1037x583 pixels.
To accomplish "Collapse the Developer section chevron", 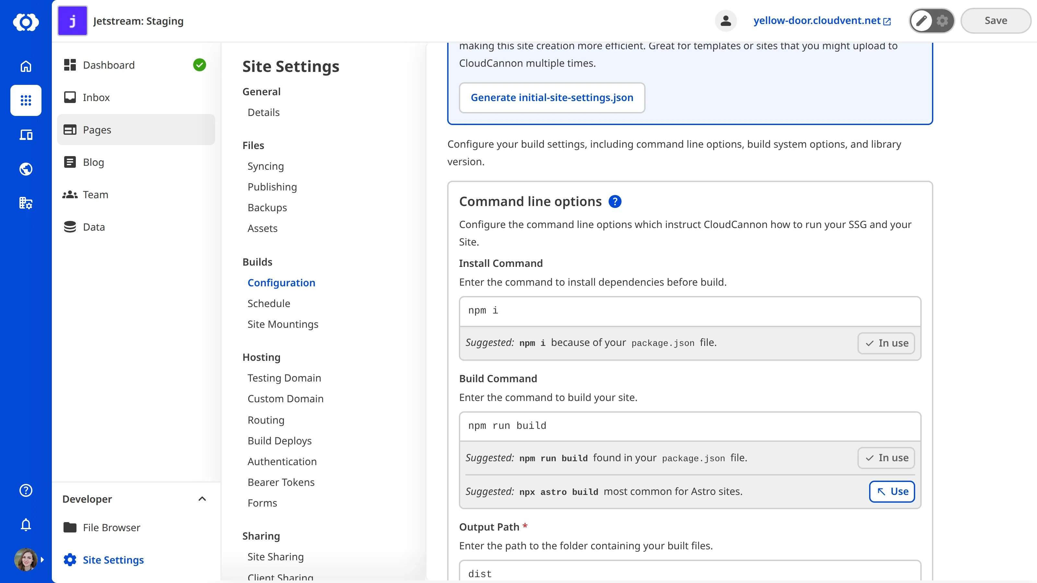I will (x=202, y=499).
